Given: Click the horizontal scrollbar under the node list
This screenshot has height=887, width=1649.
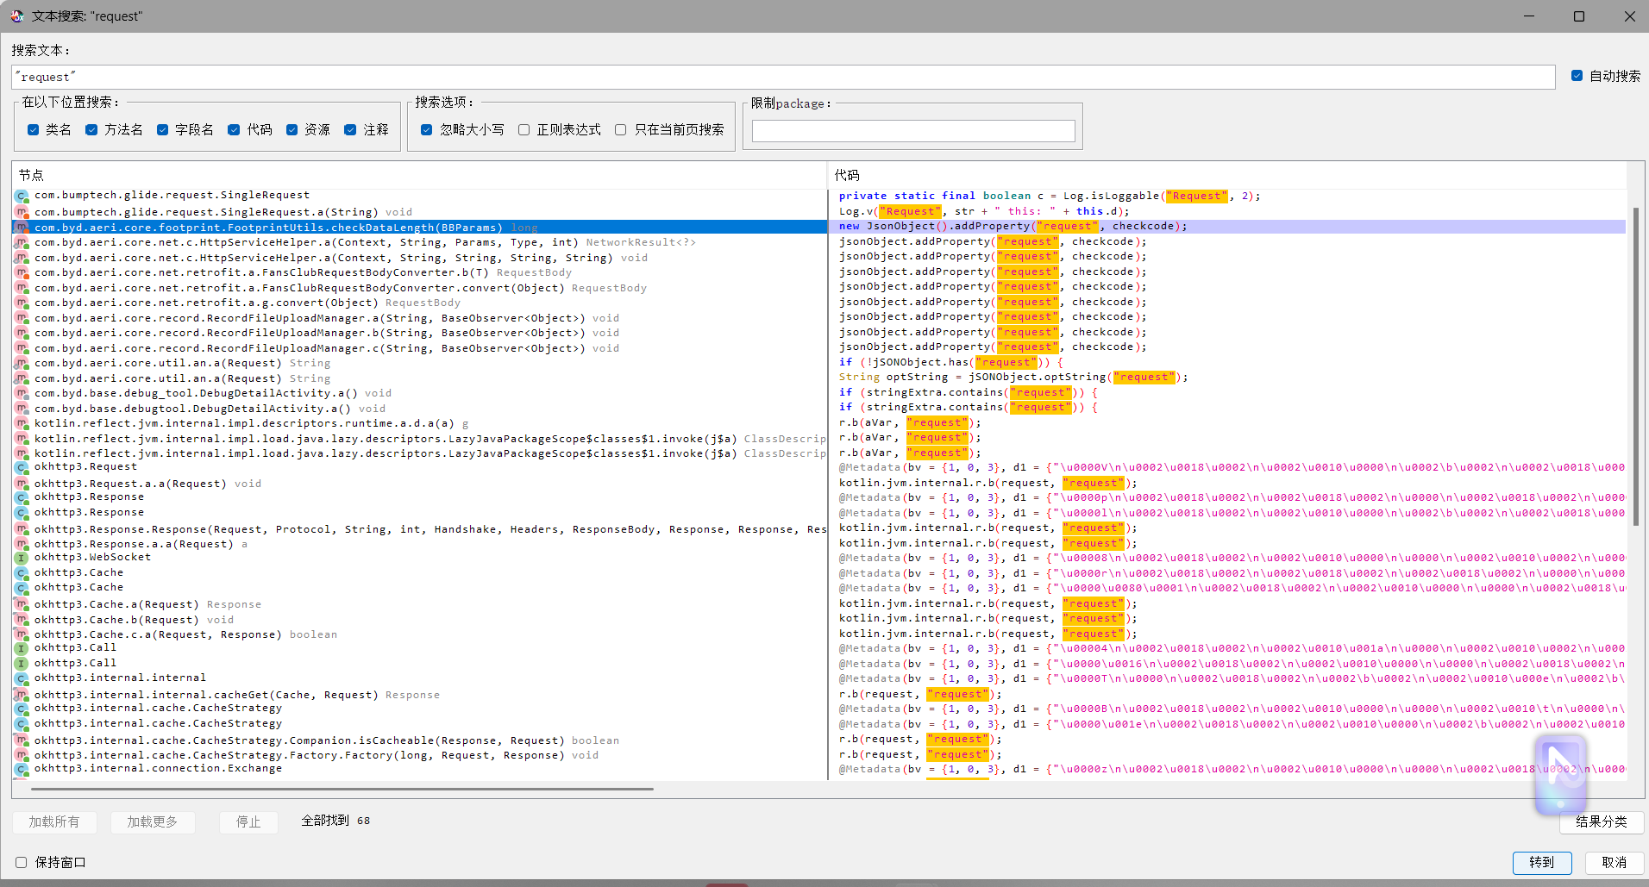Looking at the screenshot, I should click(x=342, y=789).
